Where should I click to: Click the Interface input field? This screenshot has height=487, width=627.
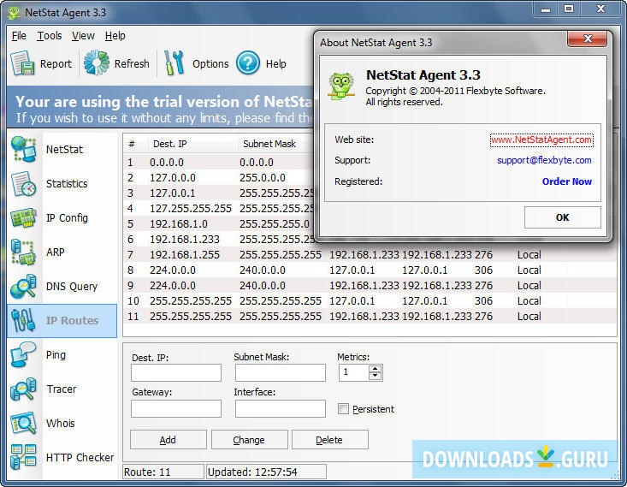pos(281,408)
